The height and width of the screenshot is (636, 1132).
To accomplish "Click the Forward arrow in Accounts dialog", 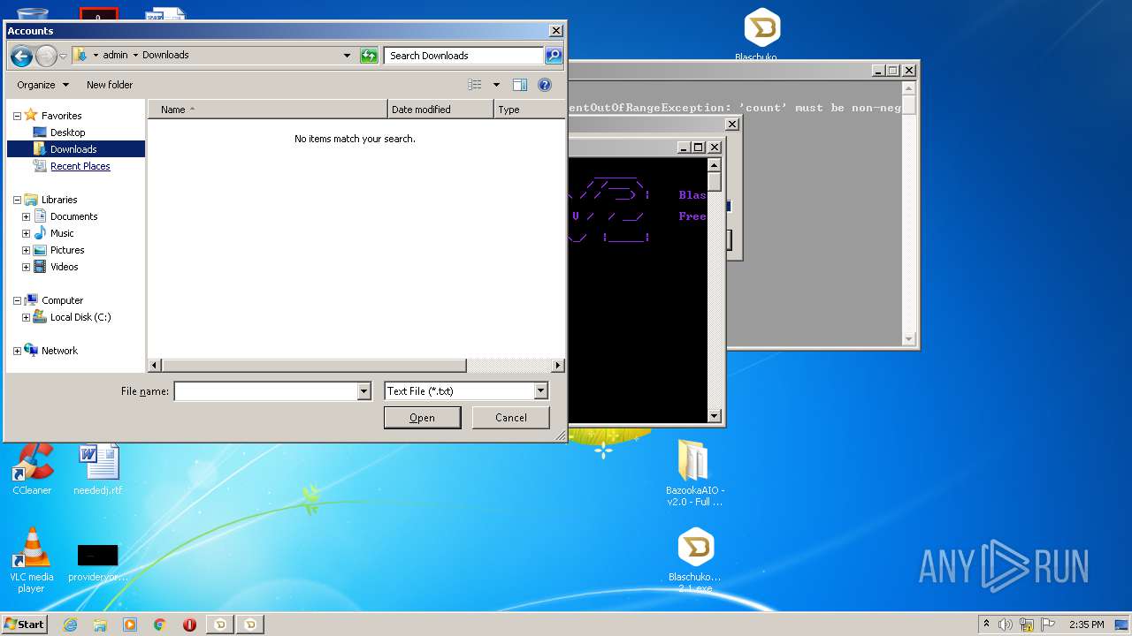I will [46, 56].
